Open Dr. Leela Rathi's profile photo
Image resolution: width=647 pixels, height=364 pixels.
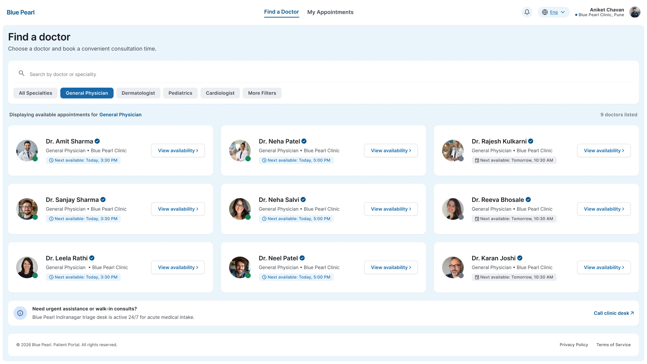[27, 267]
